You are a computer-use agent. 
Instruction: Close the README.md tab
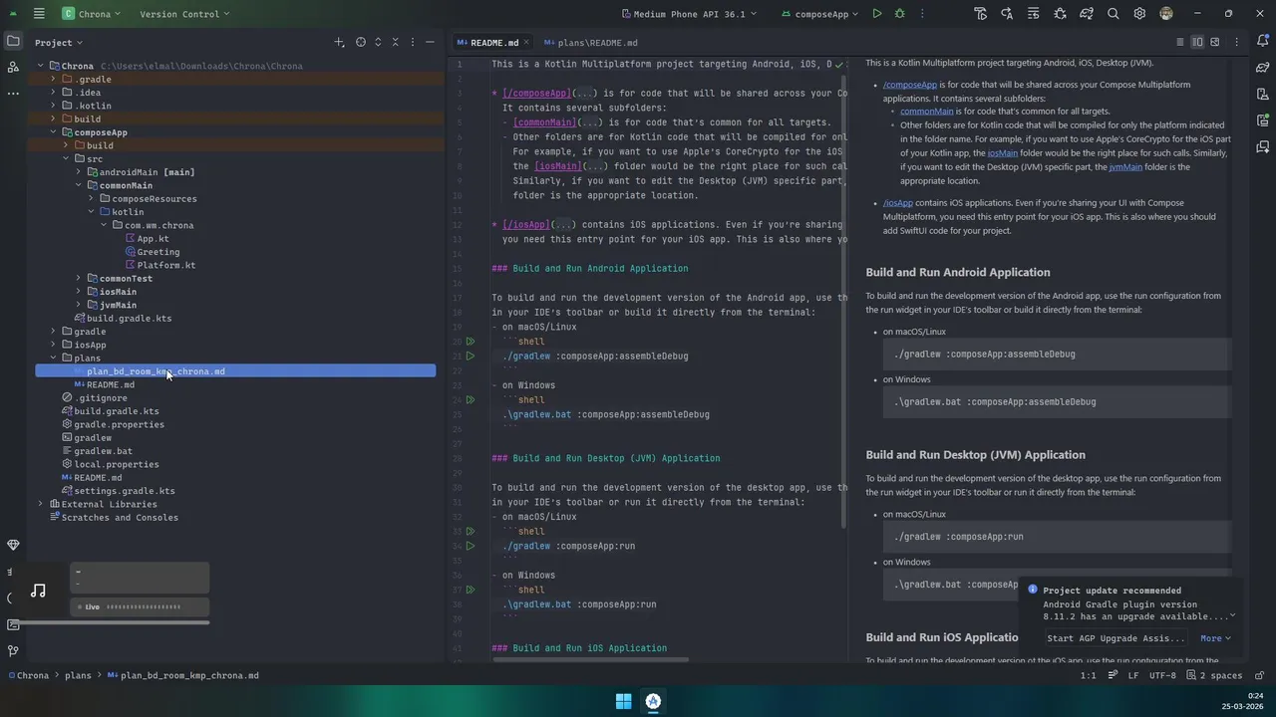click(x=526, y=43)
